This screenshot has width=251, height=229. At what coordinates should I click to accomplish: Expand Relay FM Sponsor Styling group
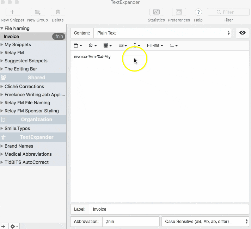point(2,111)
